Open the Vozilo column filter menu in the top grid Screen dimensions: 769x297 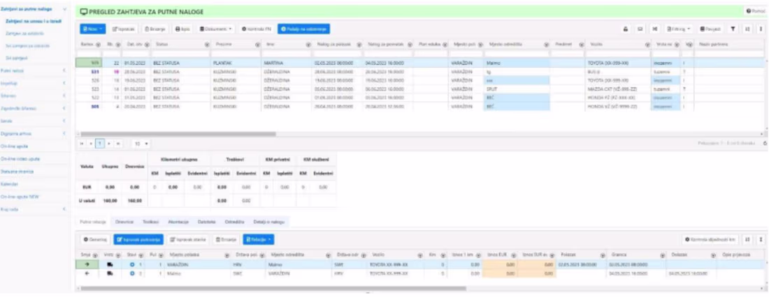coord(647,44)
